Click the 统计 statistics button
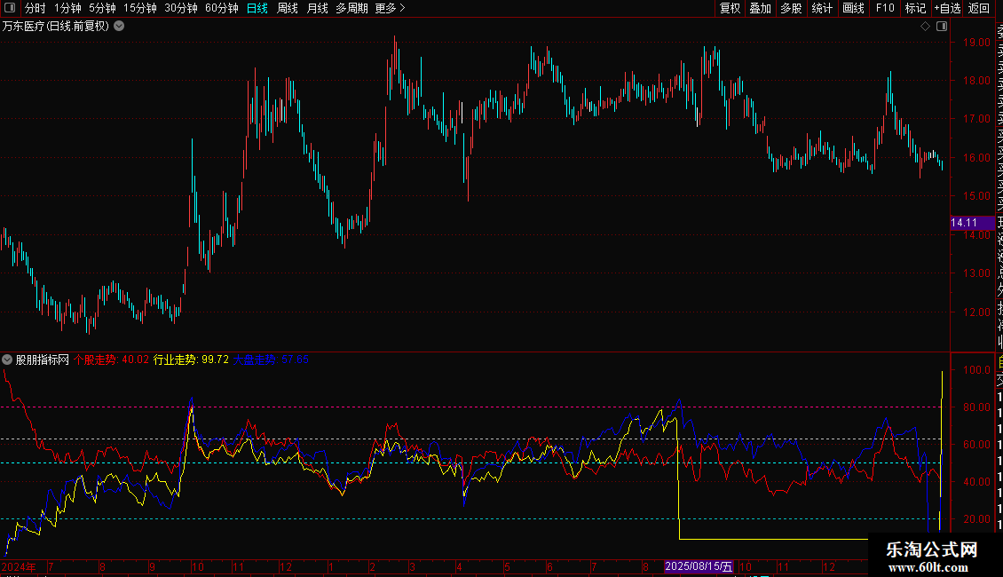The width and height of the screenshot is (1003, 577). (822, 8)
